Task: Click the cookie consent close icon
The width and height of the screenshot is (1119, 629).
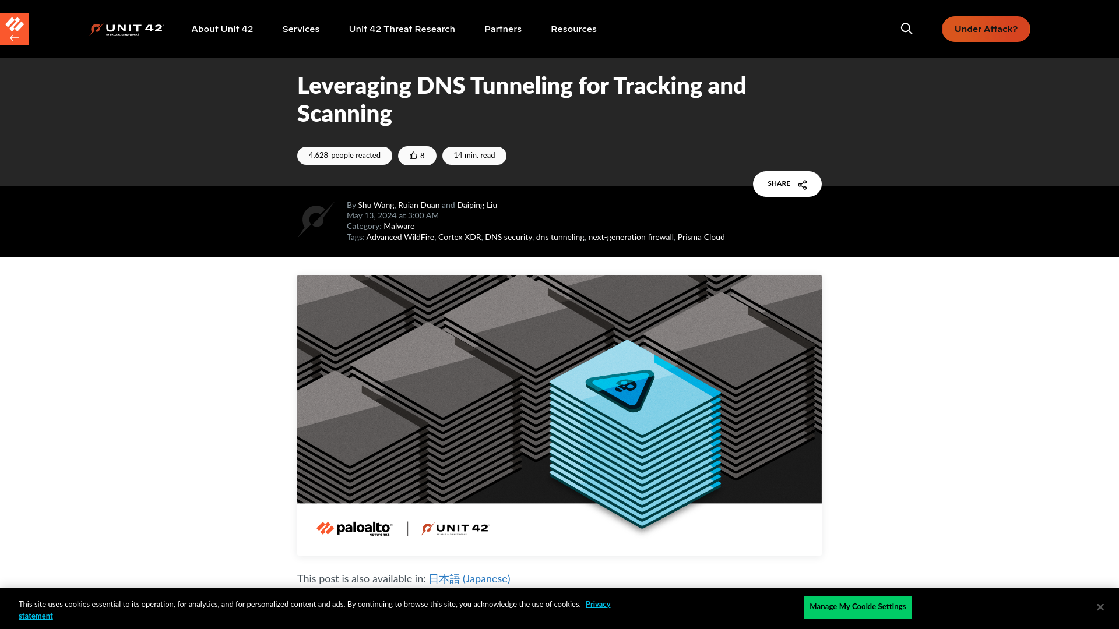Action: pyautogui.click(x=1100, y=607)
